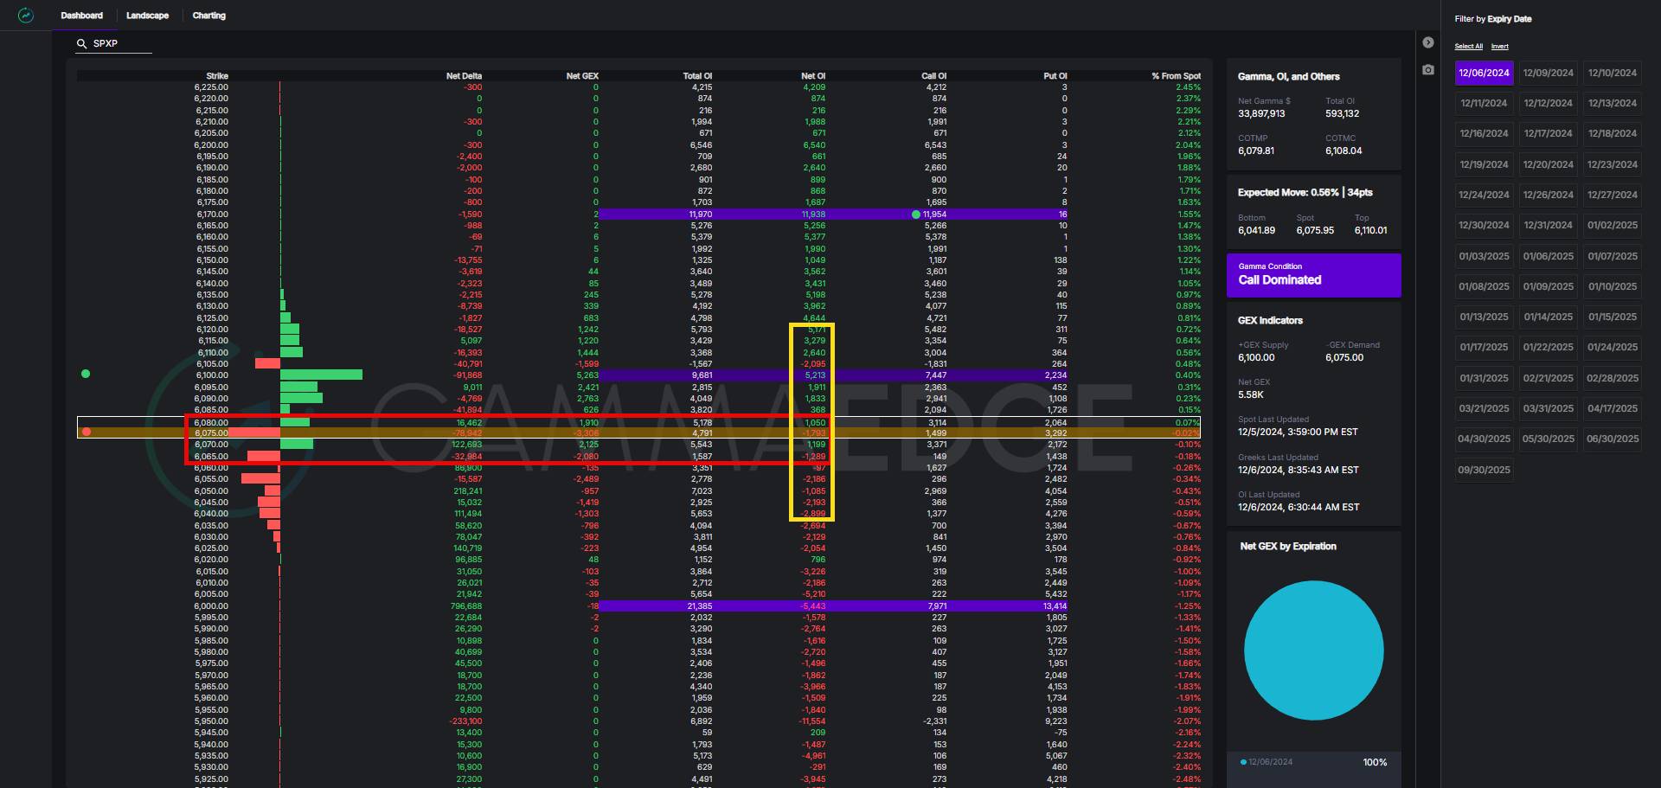Click the Call Dominated gamma condition banner
This screenshot has height=788, width=1661.
point(1313,275)
